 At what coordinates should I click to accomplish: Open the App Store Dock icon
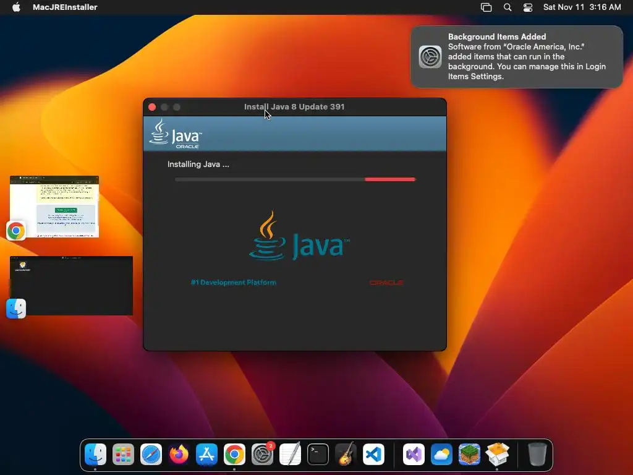(206, 455)
